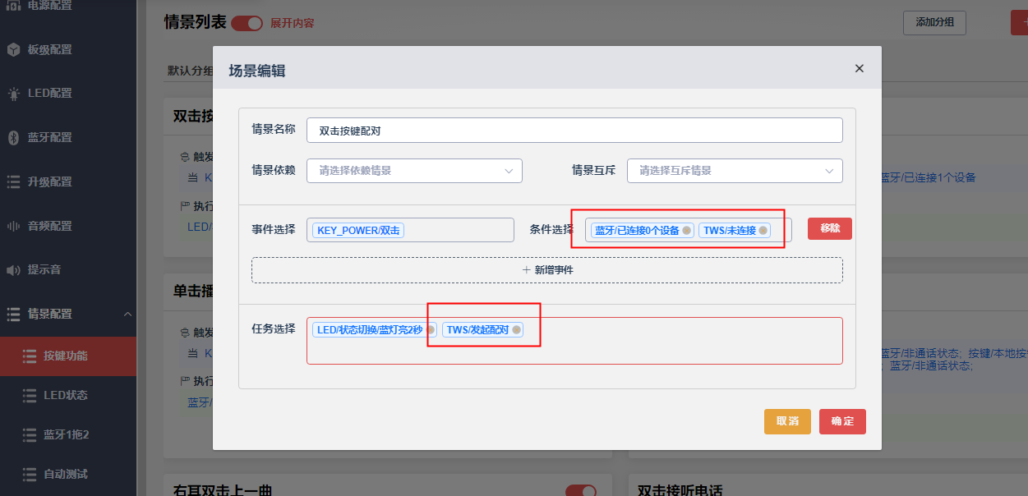Open the 情景依赖 dropdown
The width and height of the screenshot is (1028, 496).
[x=415, y=171]
